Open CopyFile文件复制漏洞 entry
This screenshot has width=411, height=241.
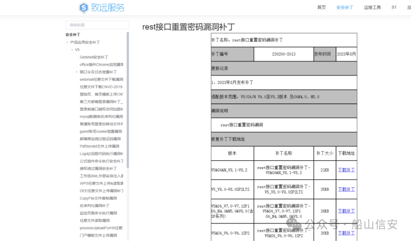pyautogui.click(x=98, y=198)
